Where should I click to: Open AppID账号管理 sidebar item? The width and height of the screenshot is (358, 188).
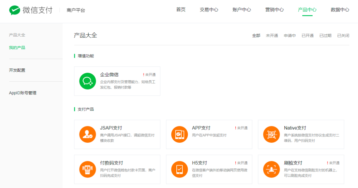(23, 93)
